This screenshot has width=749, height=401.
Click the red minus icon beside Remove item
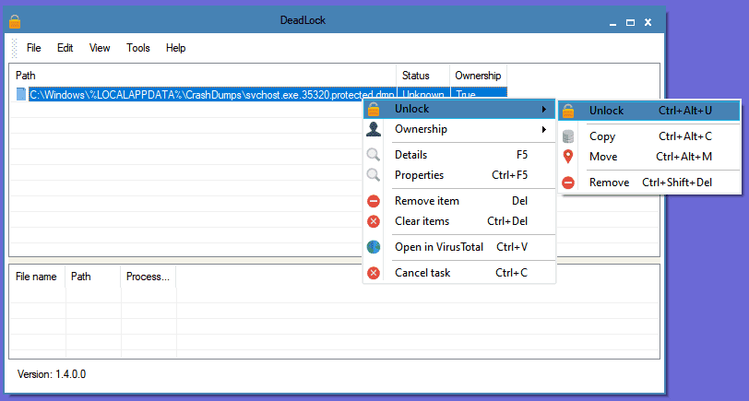pyautogui.click(x=374, y=201)
